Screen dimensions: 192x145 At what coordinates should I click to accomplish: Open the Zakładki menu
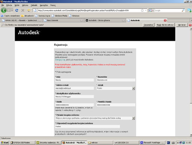click(34, 5)
